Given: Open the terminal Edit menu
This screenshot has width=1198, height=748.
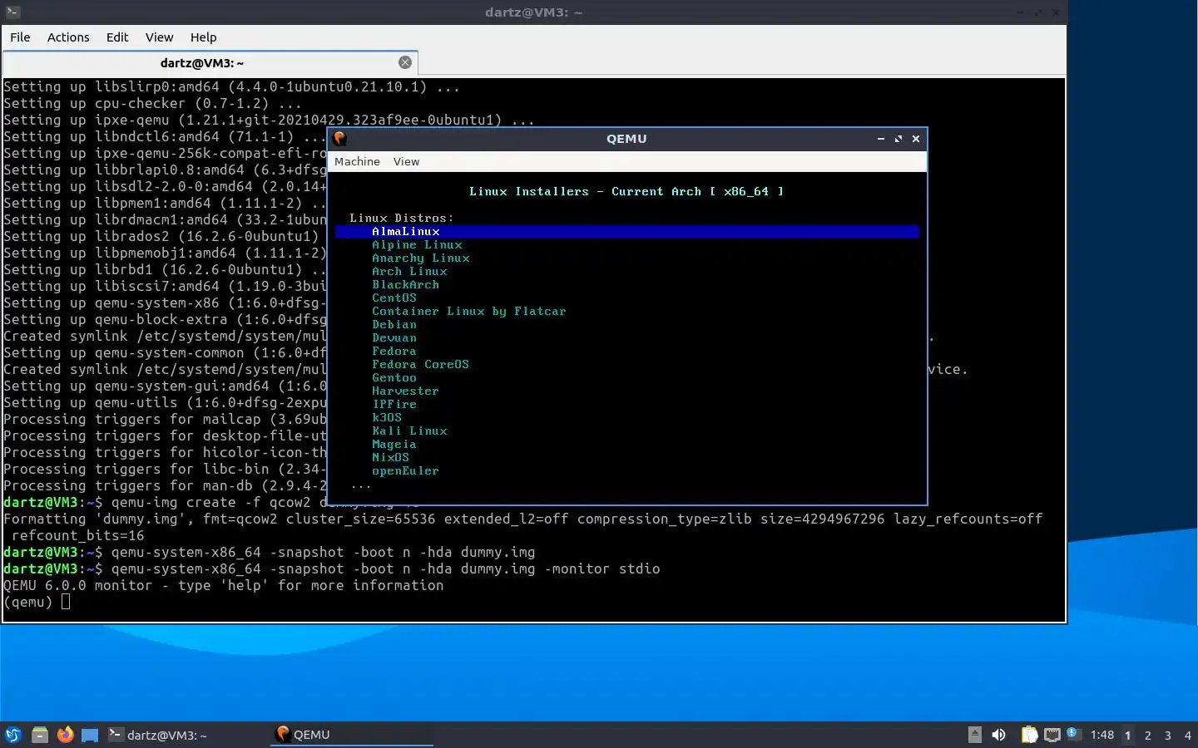Looking at the screenshot, I should pyautogui.click(x=117, y=37).
